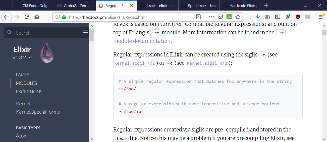This screenshot has width=327, height=142.
Task: Go back to the previous page
Action: (7, 17)
